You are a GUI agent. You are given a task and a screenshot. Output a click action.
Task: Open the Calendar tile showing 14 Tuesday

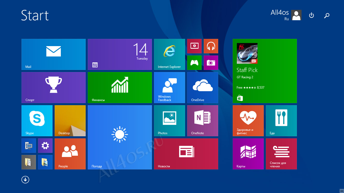pos(120,54)
